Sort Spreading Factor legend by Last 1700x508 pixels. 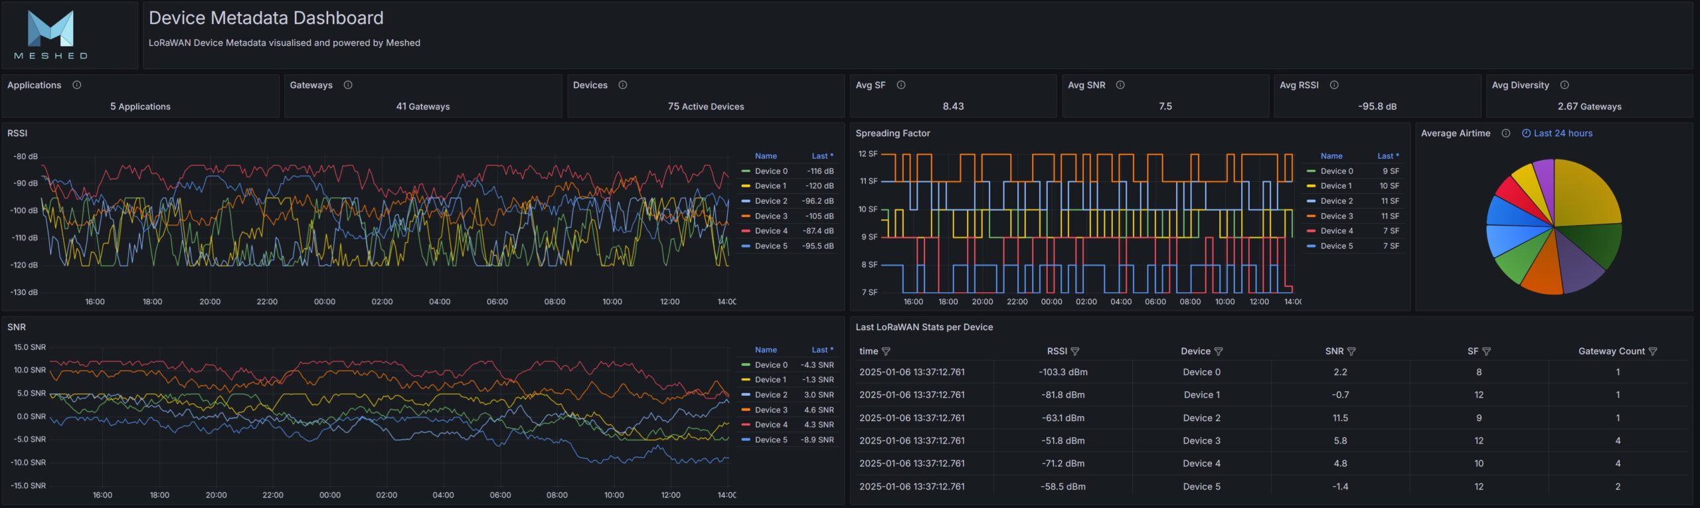(1388, 156)
